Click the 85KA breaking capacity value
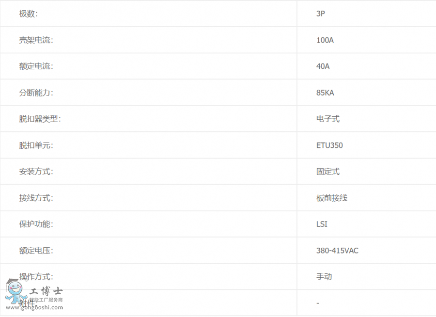The height and width of the screenshot is (317, 436). tap(325, 93)
